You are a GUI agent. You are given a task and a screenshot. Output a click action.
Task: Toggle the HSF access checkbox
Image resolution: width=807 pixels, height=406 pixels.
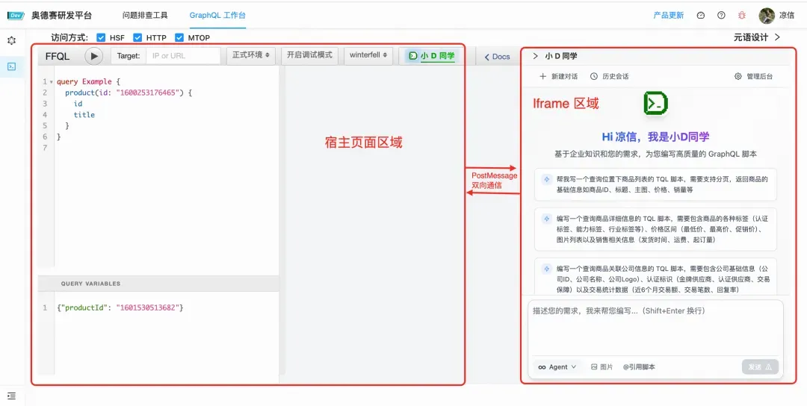[x=101, y=37]
